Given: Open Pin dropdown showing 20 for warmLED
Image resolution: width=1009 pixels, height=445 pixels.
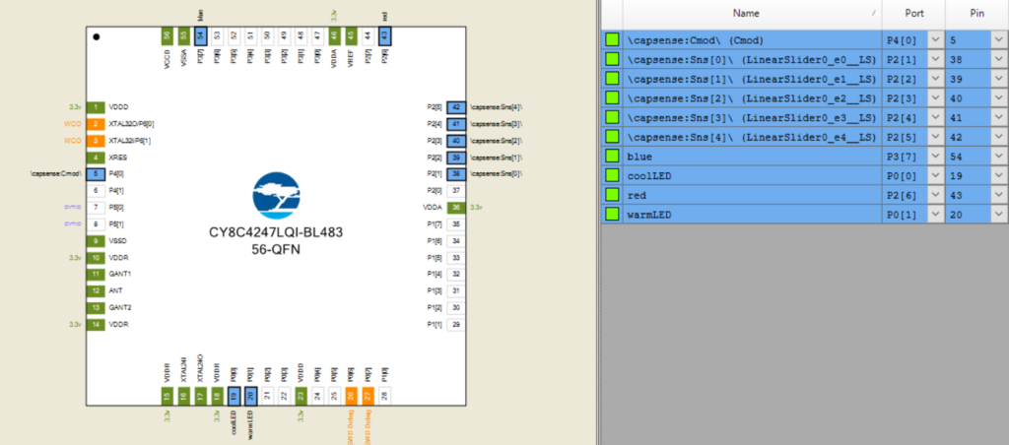Looking at the screenshot, I should coord(999,215).
